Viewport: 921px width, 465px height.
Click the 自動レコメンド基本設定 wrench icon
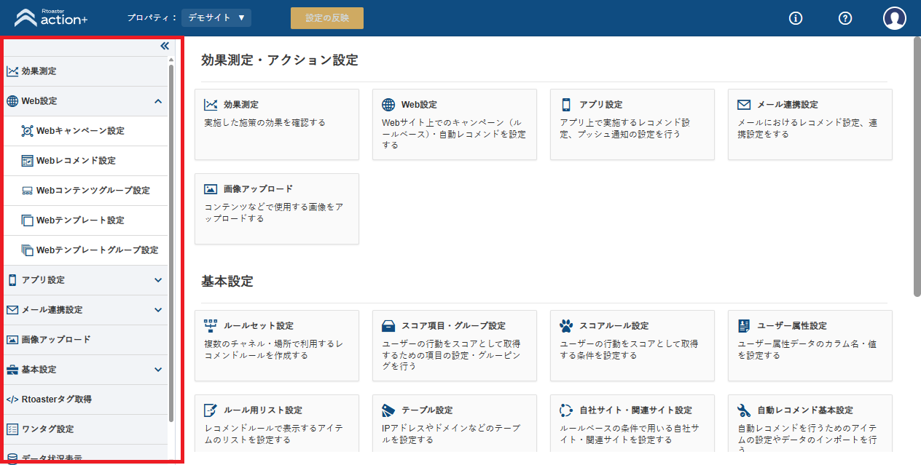744,410
